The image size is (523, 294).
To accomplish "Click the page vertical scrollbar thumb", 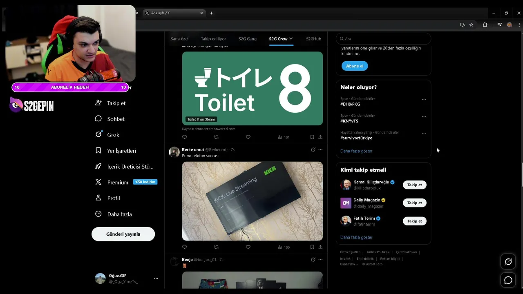I will 521,176.
